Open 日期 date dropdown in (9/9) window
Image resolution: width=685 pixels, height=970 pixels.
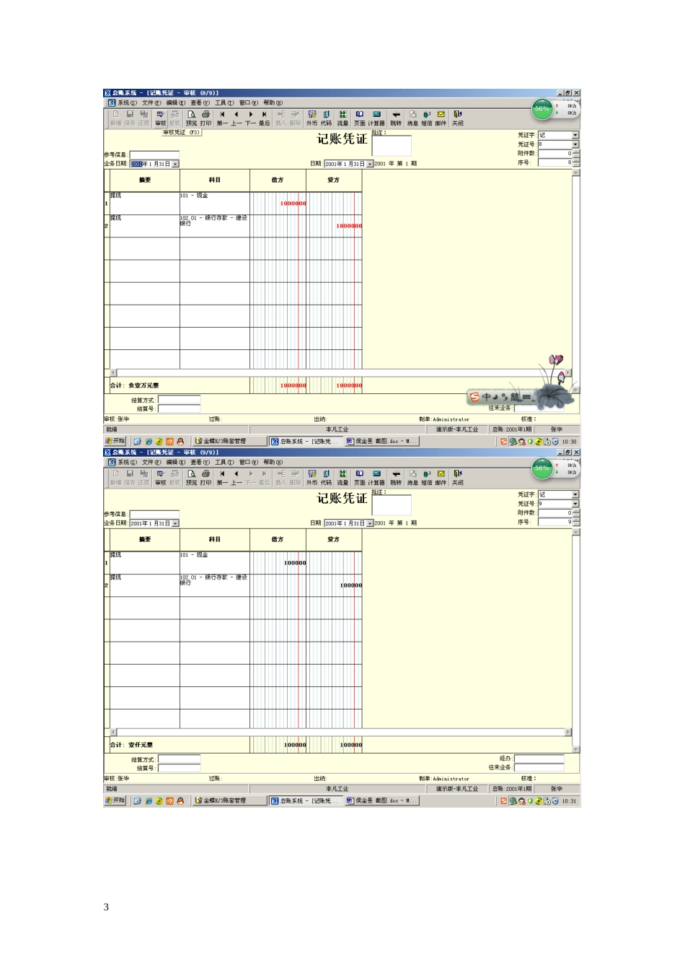click(x=370, y=524)
